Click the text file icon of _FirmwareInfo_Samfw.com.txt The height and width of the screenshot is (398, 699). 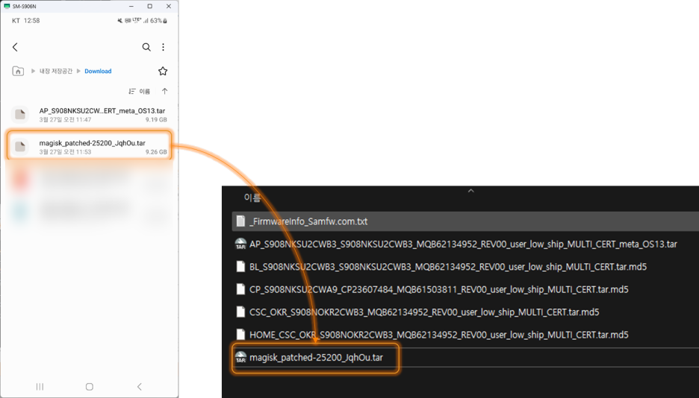(240, 221)
